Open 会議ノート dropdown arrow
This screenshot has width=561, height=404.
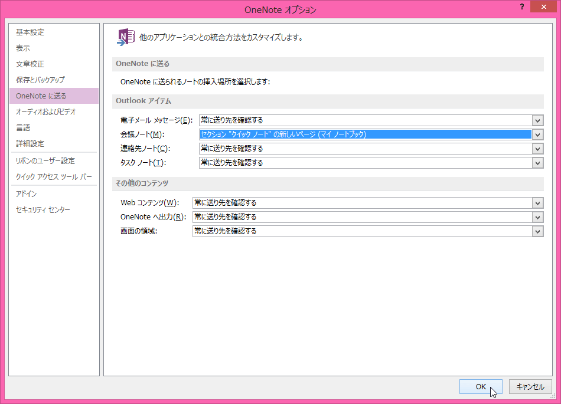tap(537, 134)
